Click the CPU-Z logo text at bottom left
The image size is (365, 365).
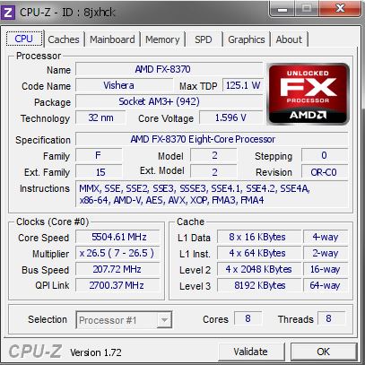point(35,351)
